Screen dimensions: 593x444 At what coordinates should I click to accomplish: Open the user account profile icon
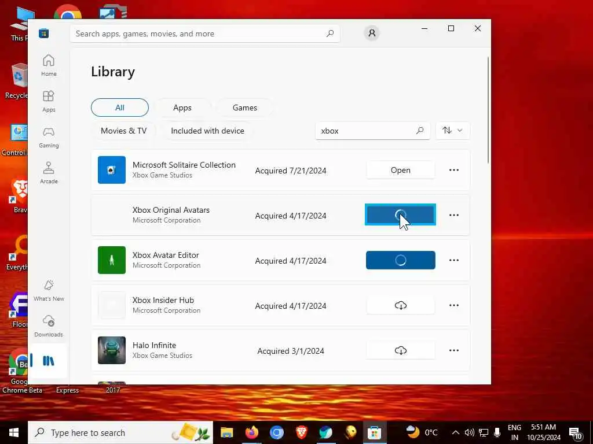pyautogui.click(x=372, y=33)
